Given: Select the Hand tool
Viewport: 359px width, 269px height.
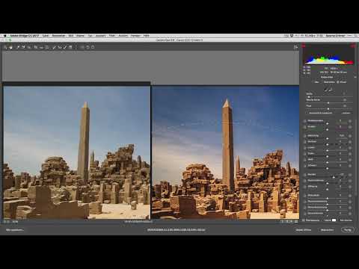Looking at the screenshot, I should click(x=11, y=47).
